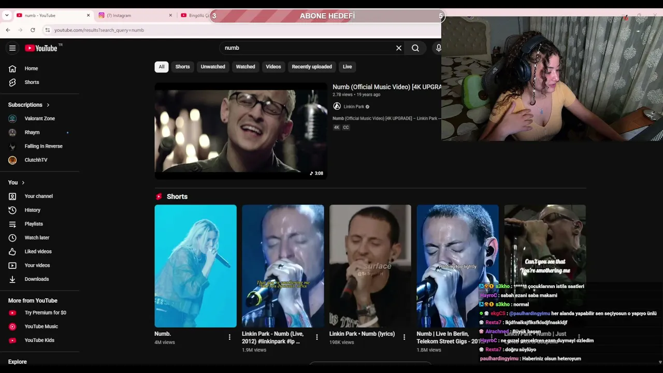Close the numb - YouTube tab
Image resolution: width=663 pixels, height=373 pixels.
point(88,16)
